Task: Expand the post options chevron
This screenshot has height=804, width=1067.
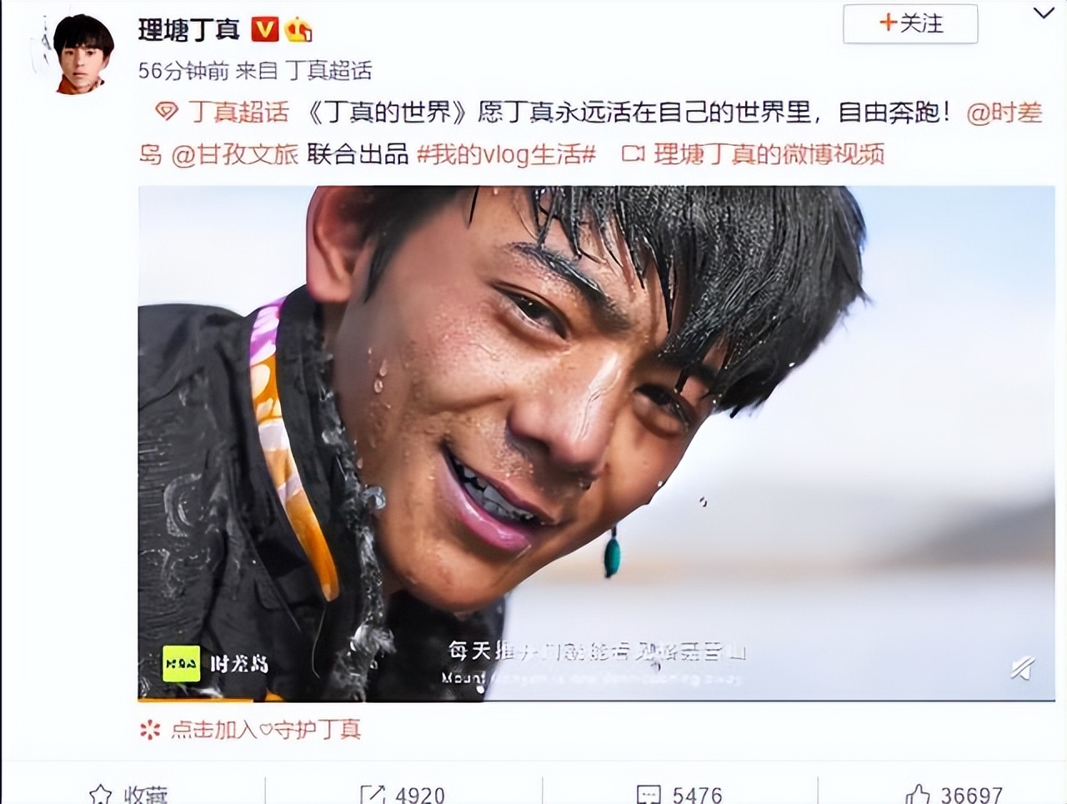Action: [x=1043, y=13]
